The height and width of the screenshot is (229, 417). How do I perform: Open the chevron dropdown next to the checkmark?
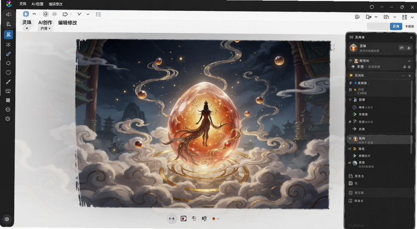pyautogui.click(x=88, y=14)
